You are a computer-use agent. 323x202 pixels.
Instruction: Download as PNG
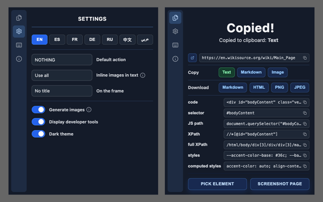279,87
